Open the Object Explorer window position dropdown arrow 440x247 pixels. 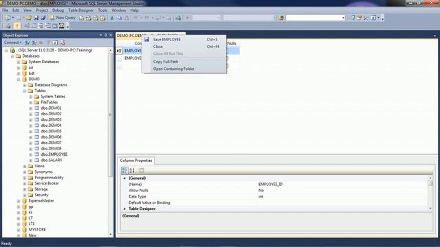coord(101,35)
